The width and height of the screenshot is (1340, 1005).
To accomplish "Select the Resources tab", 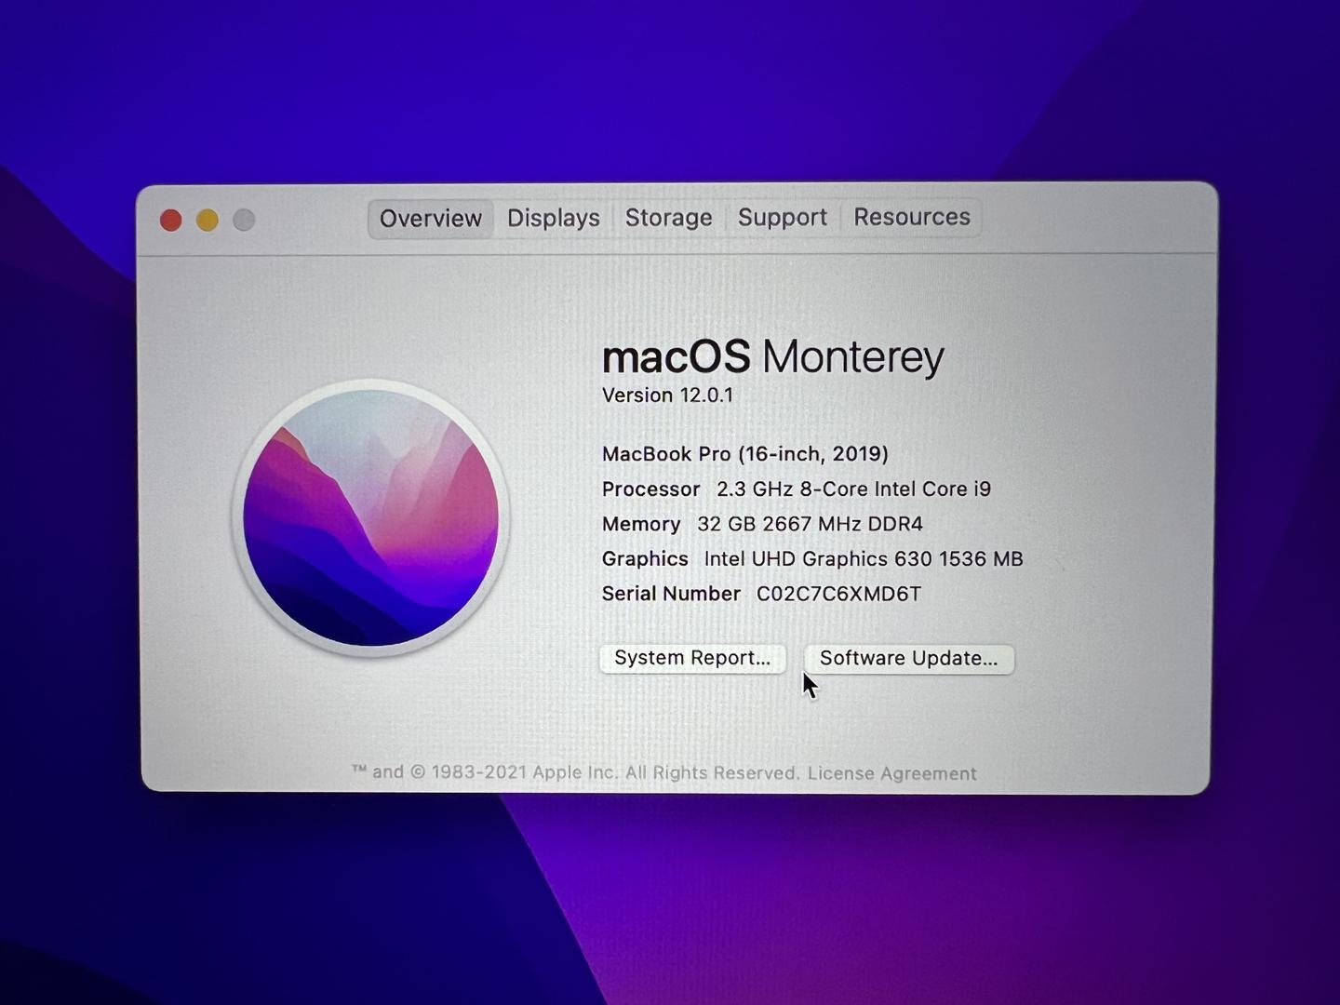I will click(911, 217).
